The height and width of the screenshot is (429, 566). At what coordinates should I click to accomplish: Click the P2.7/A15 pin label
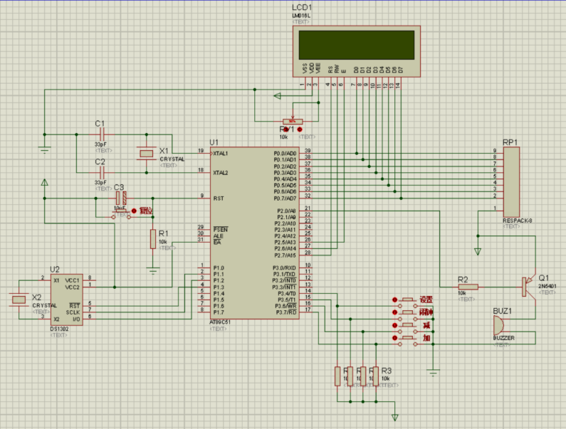click(x=285, y=255)
